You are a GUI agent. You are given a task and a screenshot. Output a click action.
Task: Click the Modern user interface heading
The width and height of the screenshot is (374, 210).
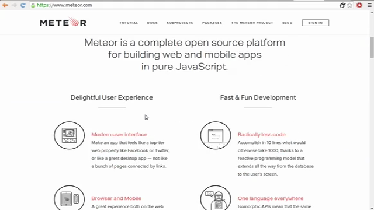[x=119, y=135]
